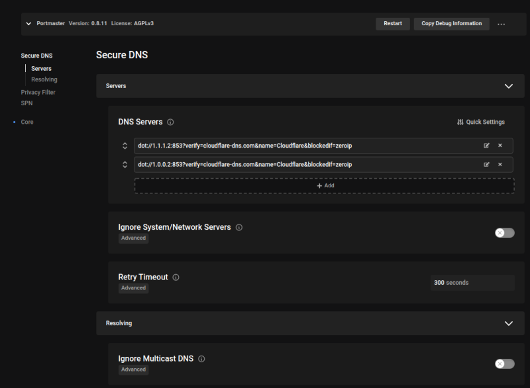Click edit icon for 1.0.0.2 DNS server

[x=487, y=164]
